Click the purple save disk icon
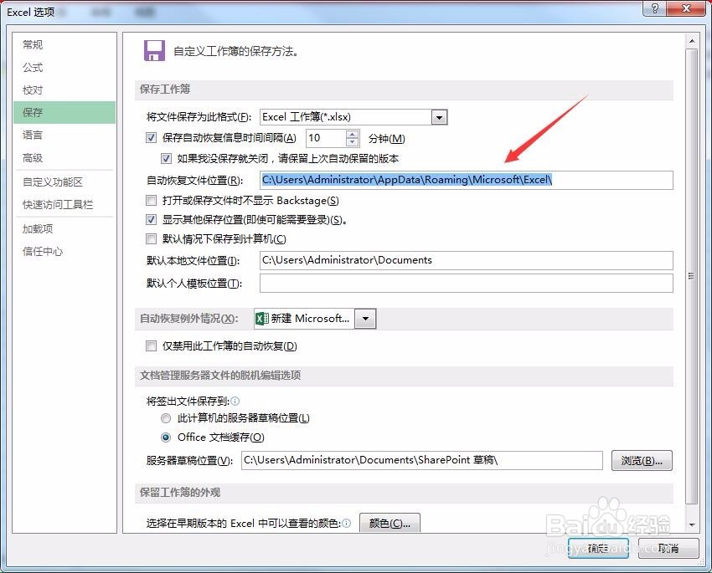Viewport: 712px width, 573px height. point(154,50)
